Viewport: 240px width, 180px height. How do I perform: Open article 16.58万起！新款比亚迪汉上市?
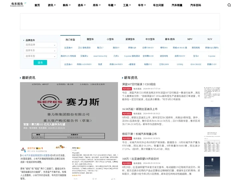pyautogui.click(x=140, y=109)
